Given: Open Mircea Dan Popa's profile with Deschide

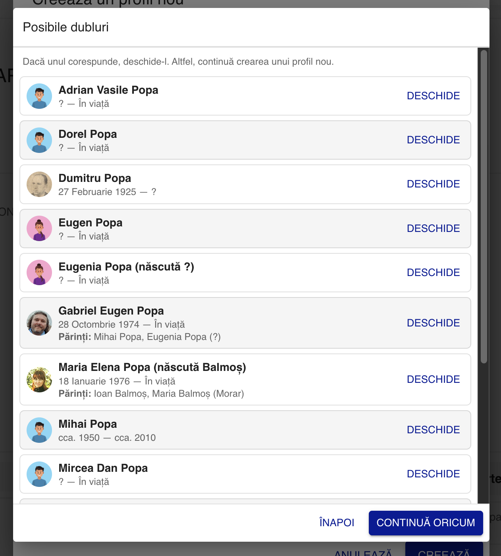Looking at the screenshot, I should click(x=433, y=474).
